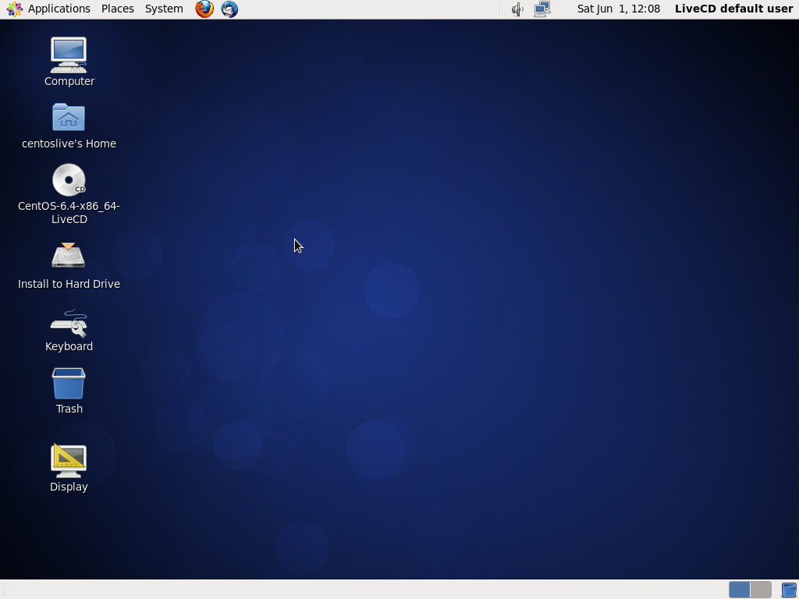Select the Computer desktop icon
Viewport: 799px width, 599px height.
(69, 55)
